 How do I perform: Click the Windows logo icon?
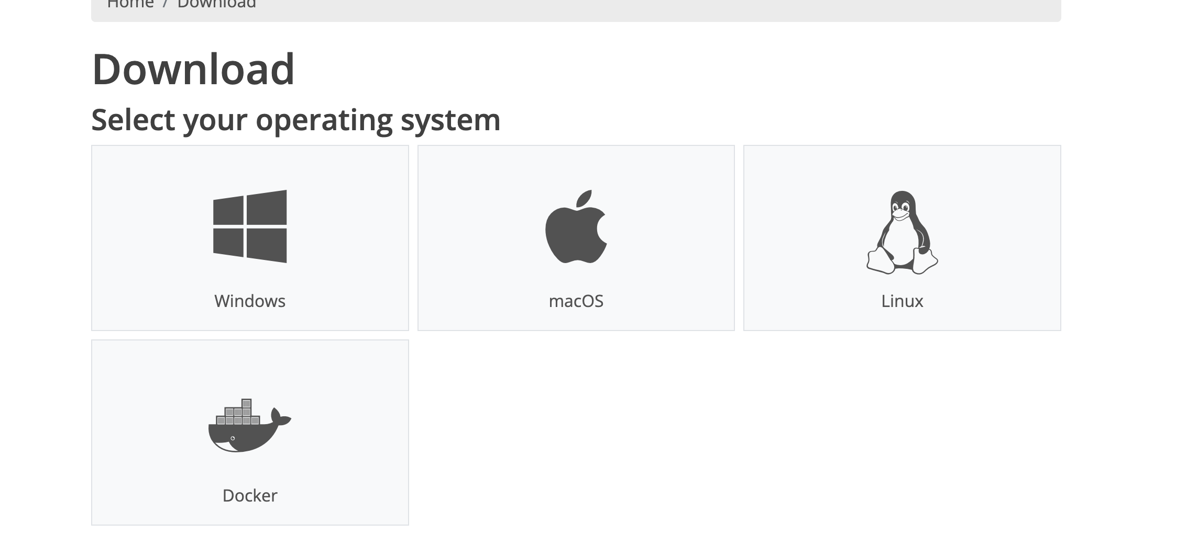(250, 226)
